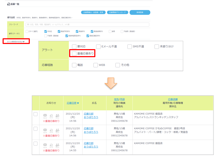Click the mail NEW icon in second applicant row

45,130
